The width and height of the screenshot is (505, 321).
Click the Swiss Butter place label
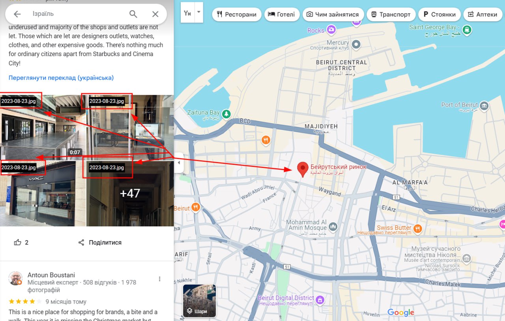[394, 228]
